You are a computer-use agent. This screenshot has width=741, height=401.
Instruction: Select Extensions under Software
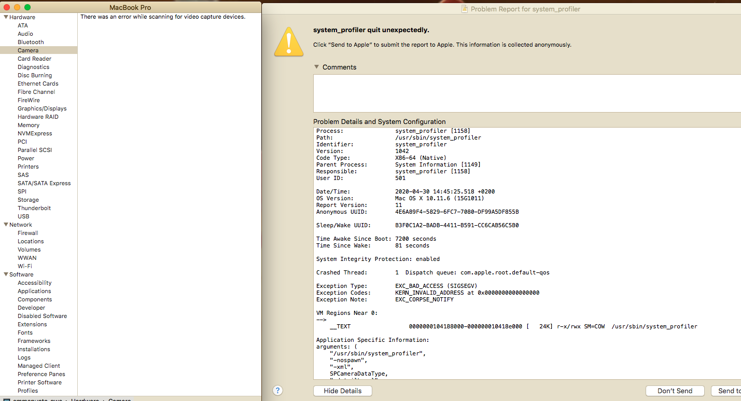click(32, 324)
